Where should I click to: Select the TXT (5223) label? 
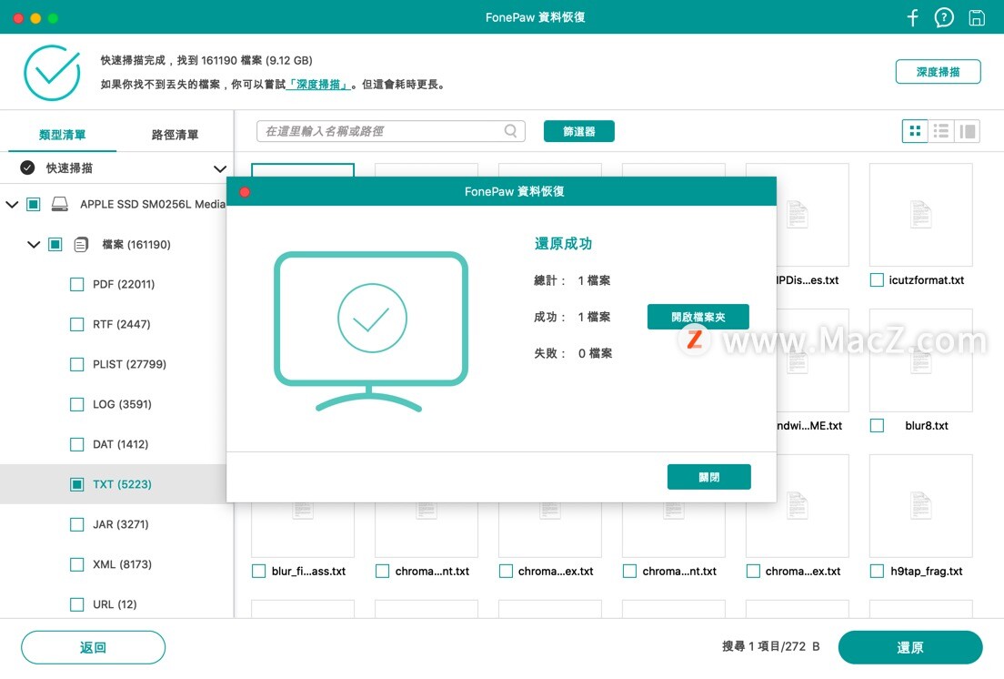(122, 484)
